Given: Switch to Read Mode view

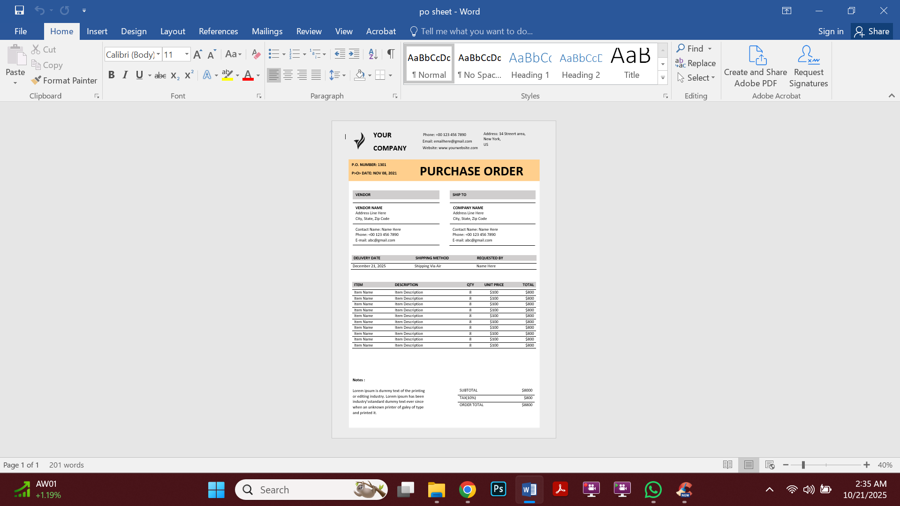Looking at the screenshot, I should (727, 465).
